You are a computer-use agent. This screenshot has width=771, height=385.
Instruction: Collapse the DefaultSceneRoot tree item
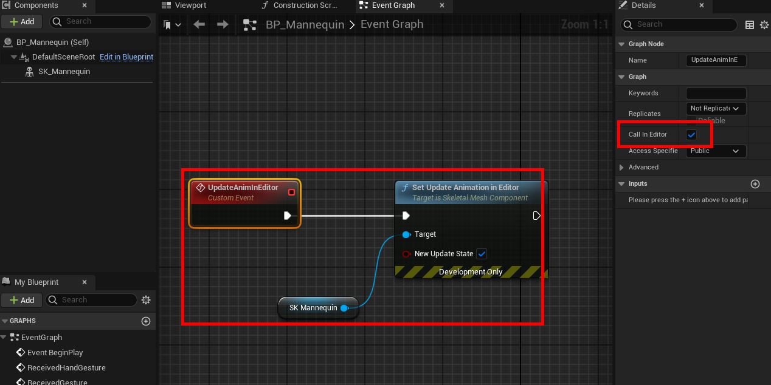coord(14,57)
